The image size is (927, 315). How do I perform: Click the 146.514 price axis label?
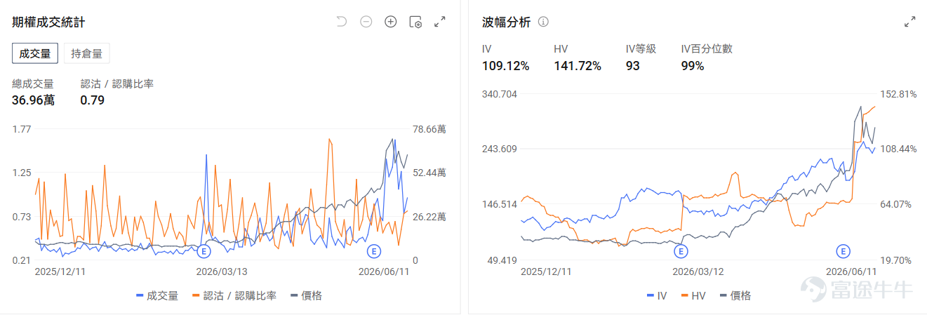pyautogui.click(x=500, y=204)
